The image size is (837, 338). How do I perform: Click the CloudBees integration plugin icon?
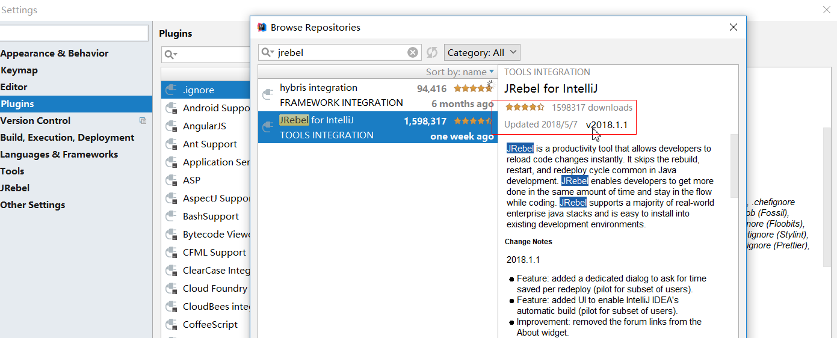click(171, 307)
